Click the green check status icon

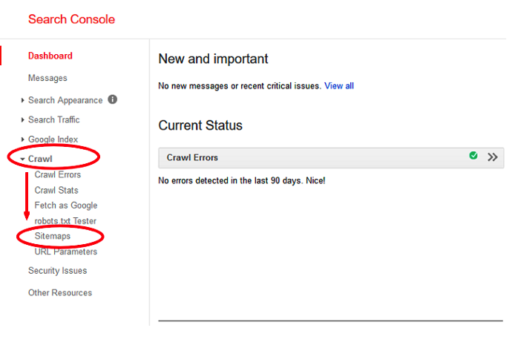click(x=473, y=157)
